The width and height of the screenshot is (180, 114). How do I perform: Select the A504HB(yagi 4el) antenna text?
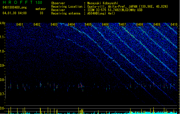point(101,13)
